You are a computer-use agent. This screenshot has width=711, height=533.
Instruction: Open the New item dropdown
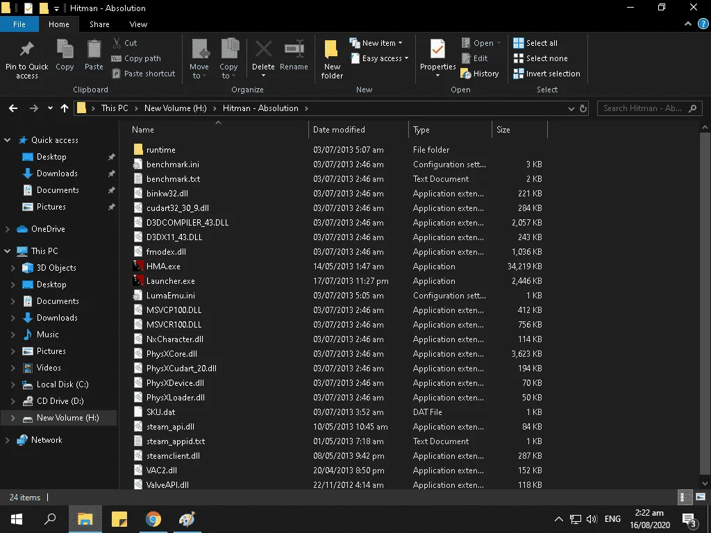[x=376, y=42]
